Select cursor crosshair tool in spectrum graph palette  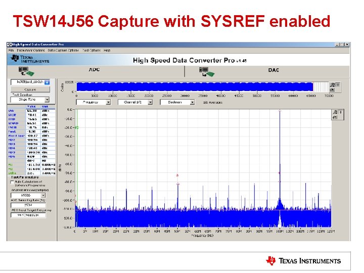[341, 112]
